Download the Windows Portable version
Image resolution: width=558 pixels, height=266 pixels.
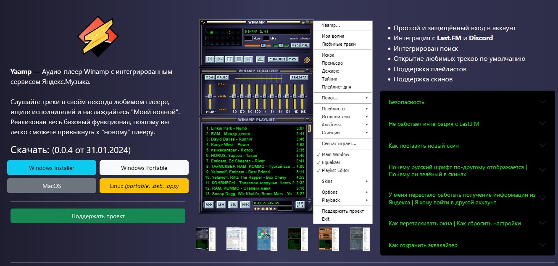click(144, 168)
